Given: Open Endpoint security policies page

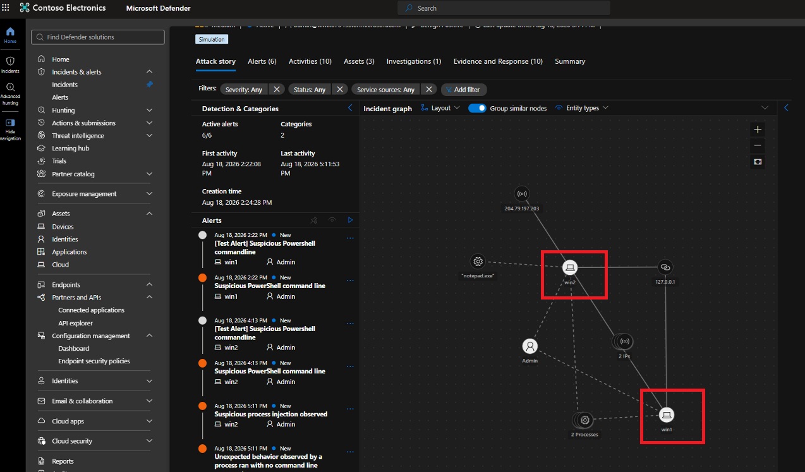Looking at the screenshot, I should point(94,361).
